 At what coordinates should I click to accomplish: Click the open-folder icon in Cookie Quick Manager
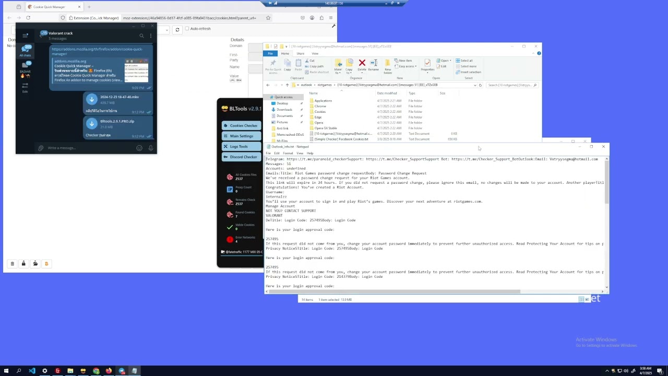pyautogui.click(x=35, y=264)
